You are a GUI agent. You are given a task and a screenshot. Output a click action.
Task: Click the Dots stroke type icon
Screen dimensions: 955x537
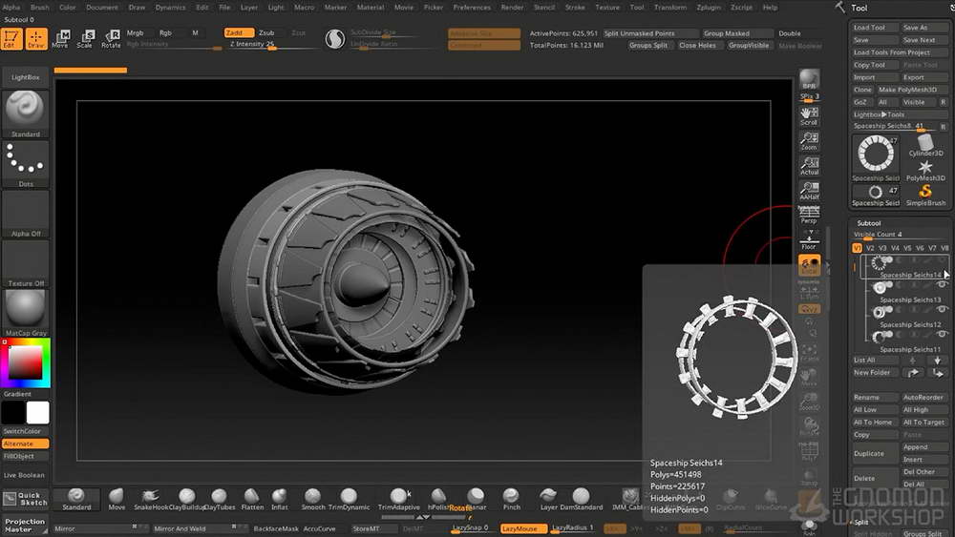click(x=26, y=164)
